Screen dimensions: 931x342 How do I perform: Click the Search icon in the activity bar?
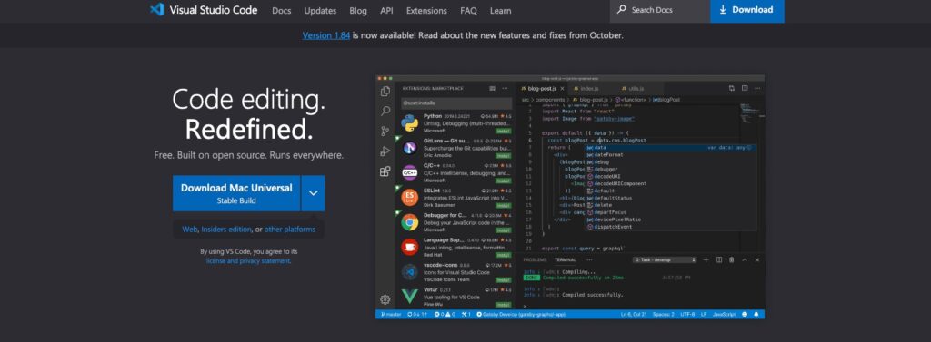pos(385,111)
